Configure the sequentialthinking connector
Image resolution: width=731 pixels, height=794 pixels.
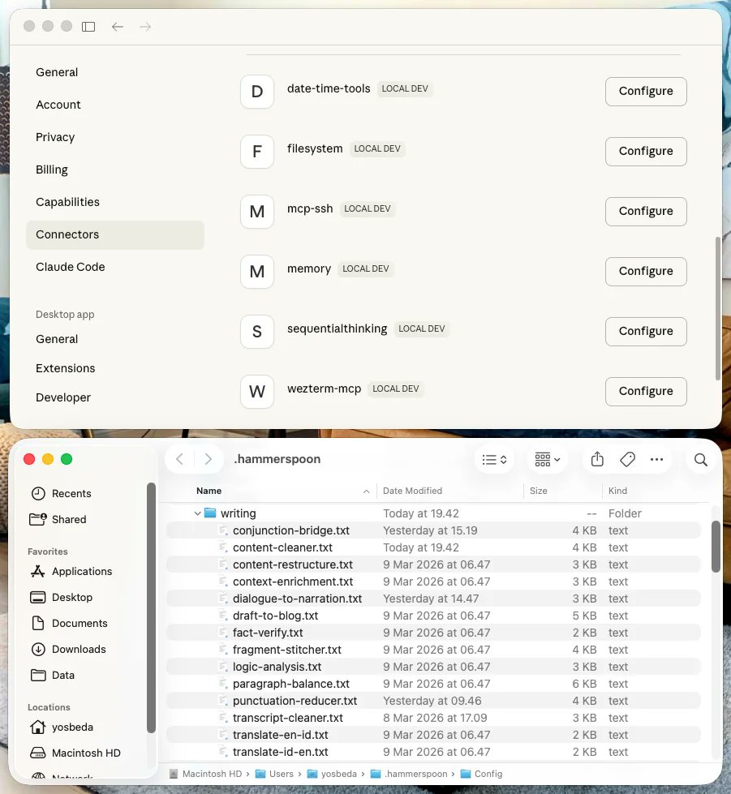tap(646, 331)
